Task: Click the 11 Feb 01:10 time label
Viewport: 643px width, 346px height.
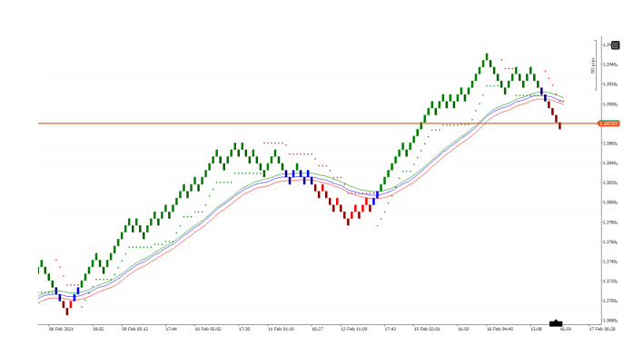Action: click(x=281, y=329)
